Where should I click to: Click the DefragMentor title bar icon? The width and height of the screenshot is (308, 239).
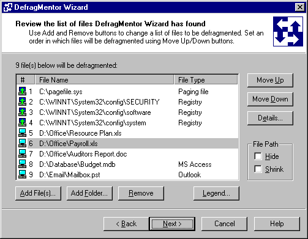[x=8, y=7]
